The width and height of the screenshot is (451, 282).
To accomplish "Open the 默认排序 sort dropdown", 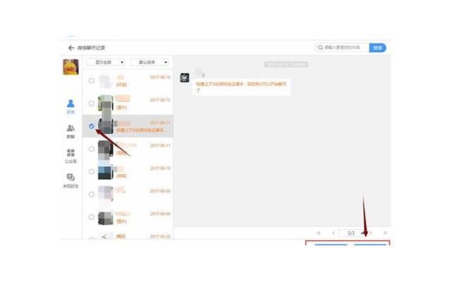I will (149, 62).
